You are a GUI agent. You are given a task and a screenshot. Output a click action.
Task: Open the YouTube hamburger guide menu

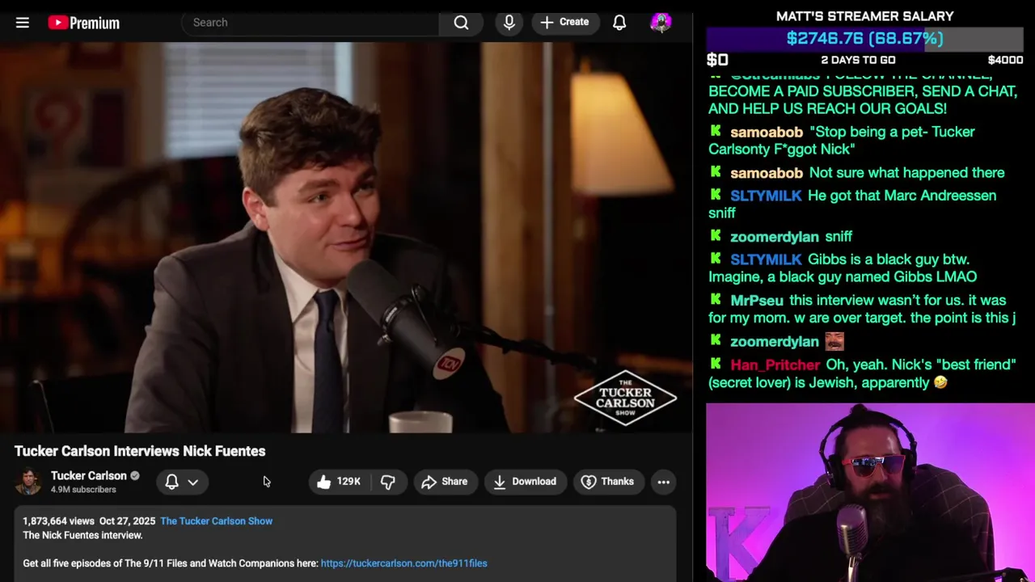point(23,23)
